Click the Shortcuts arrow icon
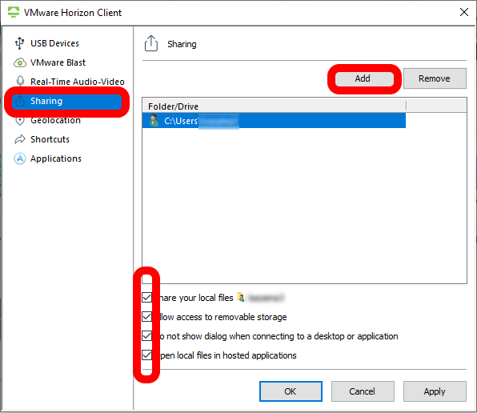Viewport: 477px width, 413px height. [x=20, y=139]
